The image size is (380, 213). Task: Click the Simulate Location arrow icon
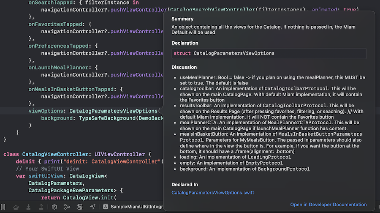coord(92,207)
